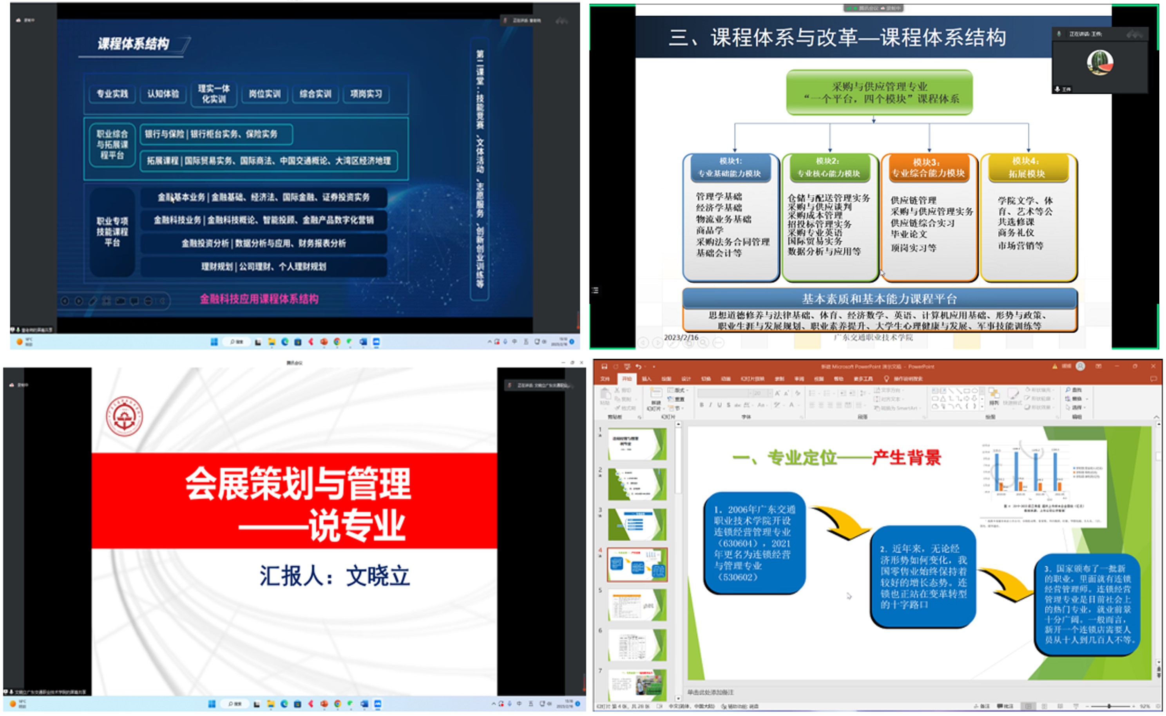Toggle Bold in PowerPoint font group
Viewport: 1166px width, 716px height.
pyautogui.click(x=701, y=405)
